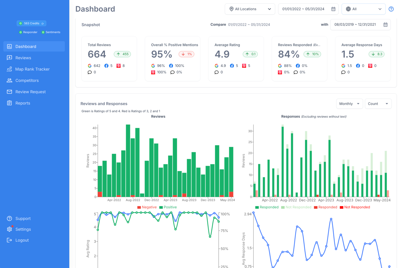
Task: Click the compare-with date range field
Action: pyautogui.click(x=360, y=24)
